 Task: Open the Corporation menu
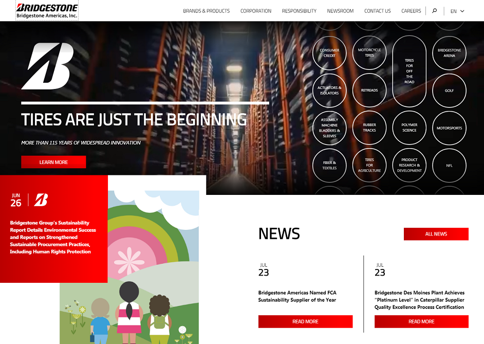255,11
